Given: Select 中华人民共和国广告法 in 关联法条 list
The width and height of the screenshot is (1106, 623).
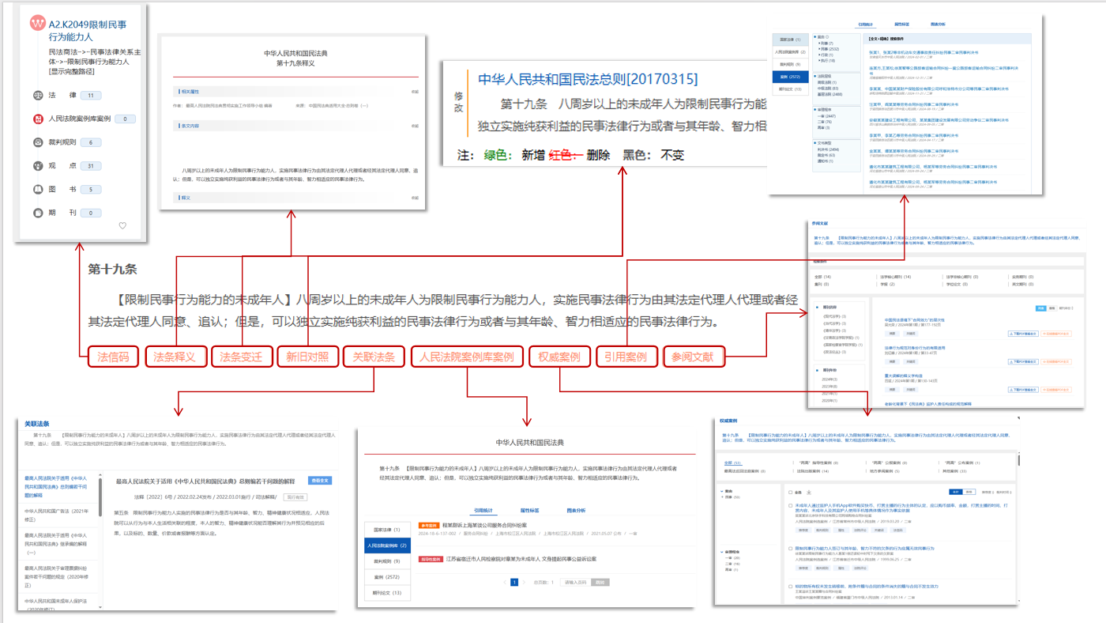Looking at the screenshot, I should (x=57, y=515).
